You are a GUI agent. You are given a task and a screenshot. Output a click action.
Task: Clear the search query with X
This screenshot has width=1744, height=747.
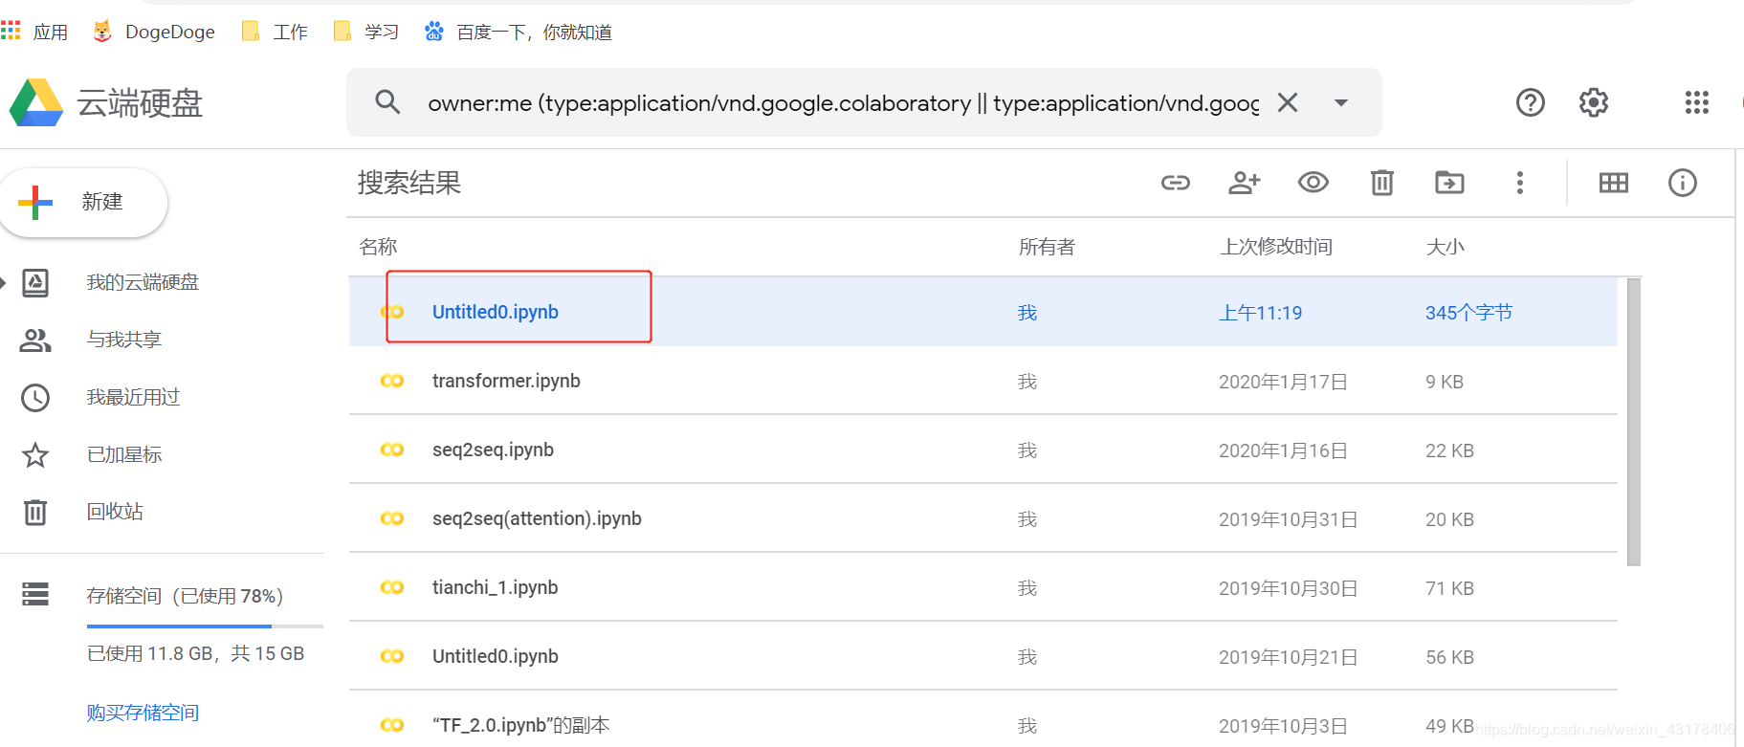[1288, 102]
